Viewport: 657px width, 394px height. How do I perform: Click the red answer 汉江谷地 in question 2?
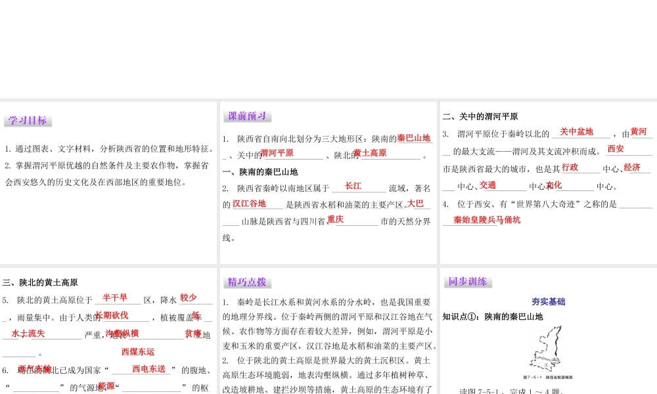click(x=249, y=204)
